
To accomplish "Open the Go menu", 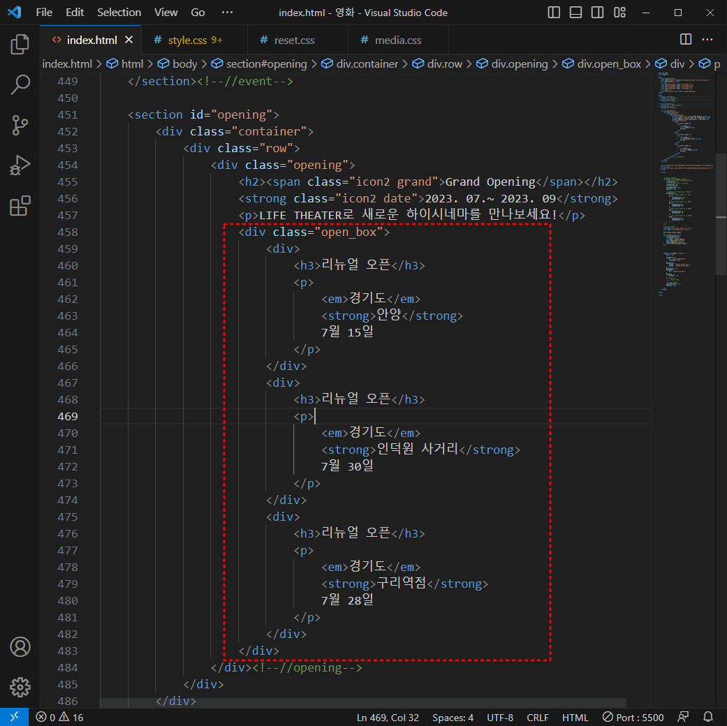I will pos(198,13).
